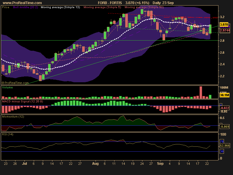Click the Sep month label on the date axis

[160, 164]
